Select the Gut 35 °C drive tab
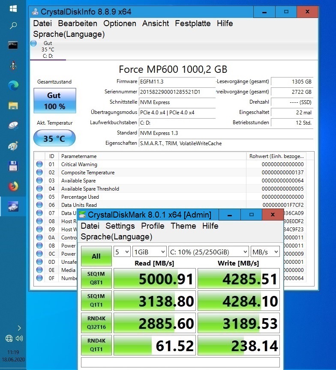Screen dimensions: 336x370 tap(48, 50)
